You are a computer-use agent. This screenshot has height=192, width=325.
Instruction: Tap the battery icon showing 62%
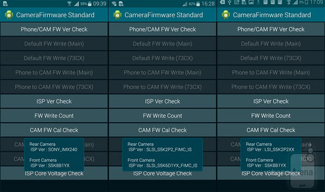198,4
